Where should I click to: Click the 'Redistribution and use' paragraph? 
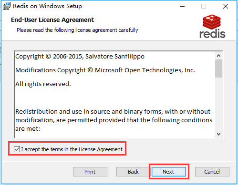(114, 120)
